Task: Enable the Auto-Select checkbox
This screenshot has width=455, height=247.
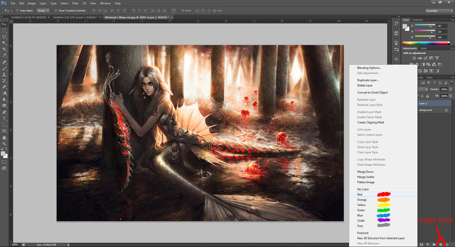Action: [x=17, y=11]
